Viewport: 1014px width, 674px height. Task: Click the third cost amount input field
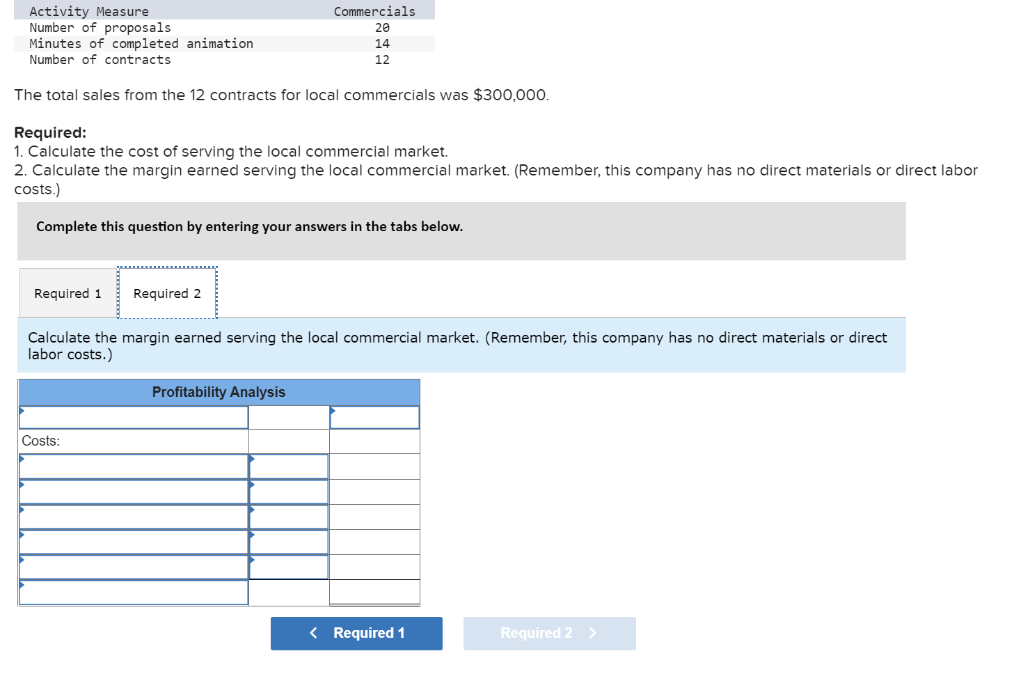pyautogui.click(x=289, y=517)
